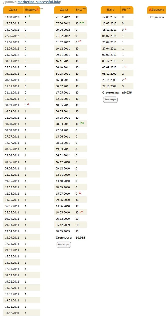Image resolution: width=167 pixels, height=317 pixels.
Task: Click Дата header of the Индекс table
Action: tap(13, 10)
